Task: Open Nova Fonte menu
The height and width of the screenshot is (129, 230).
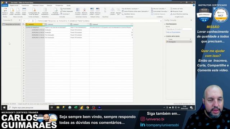Action: 12,11
